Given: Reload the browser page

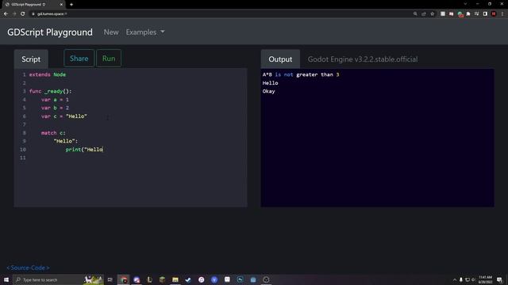Looking at the screenshot, I should [23, 14].
